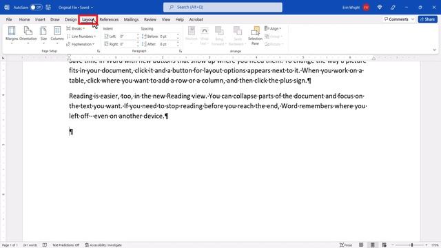Toggle the AutoSave switch
This screenshot has width=441, height=248.
(x=36, y=8)
